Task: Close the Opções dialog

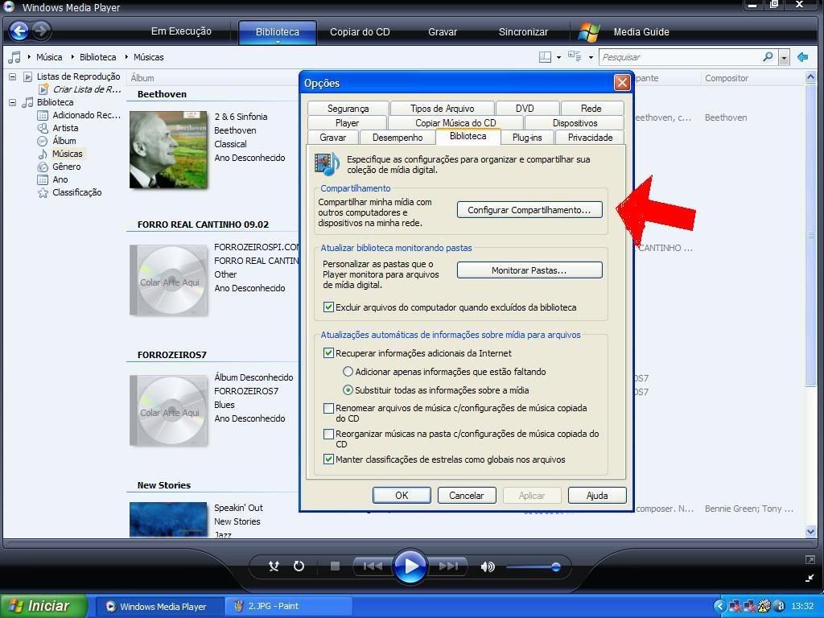Action: (622, 83)
